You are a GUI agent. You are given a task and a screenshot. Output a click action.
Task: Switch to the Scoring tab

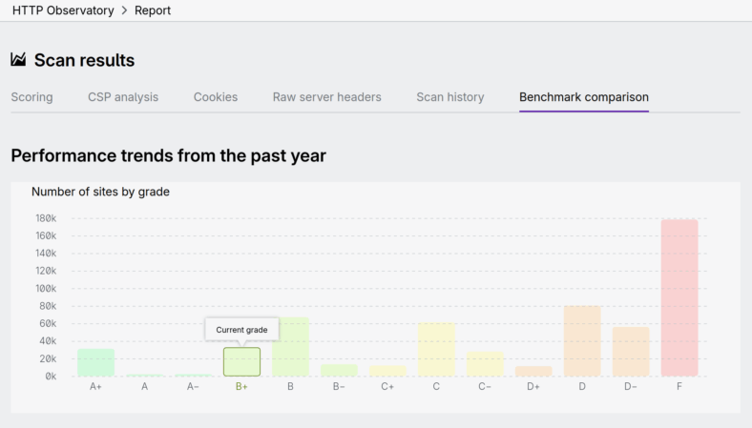point(31,97)
